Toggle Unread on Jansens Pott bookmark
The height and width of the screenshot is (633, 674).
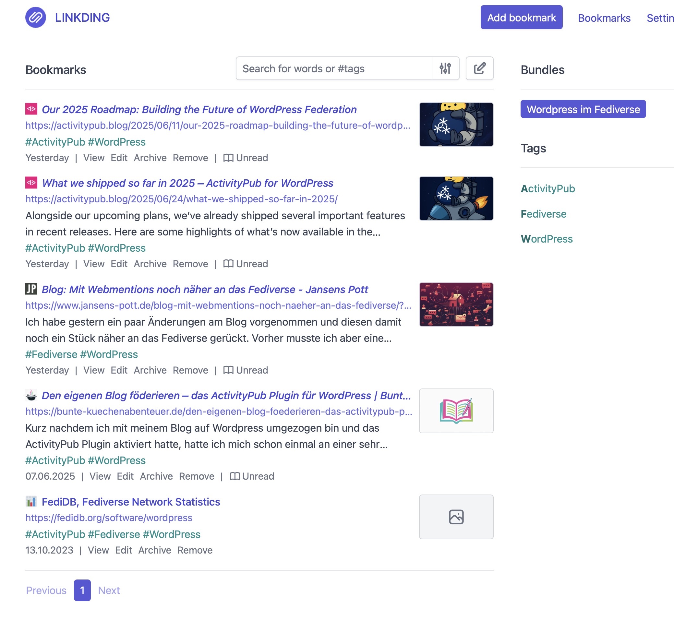(246, 370)
